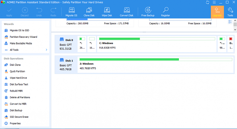Click the Wizards section header
Image resolution: width=237 pixels, height=129 pixels.
pos(9,24)
